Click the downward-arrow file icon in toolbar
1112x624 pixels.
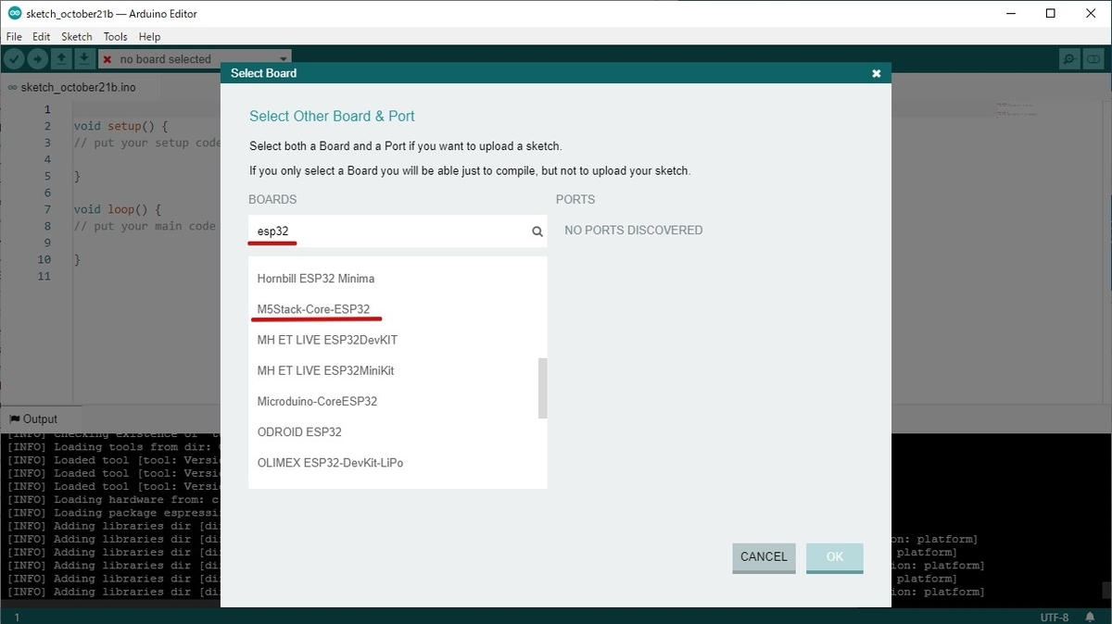click(x=83, y=58)
